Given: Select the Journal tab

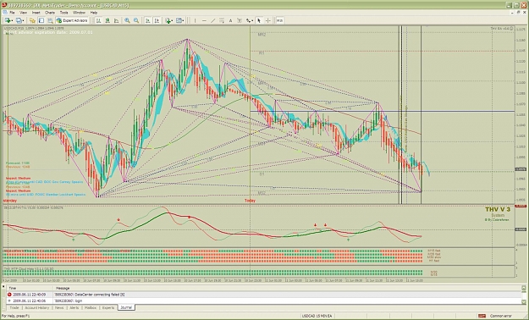Looking at the screenshot, I should tap(126, 307).
